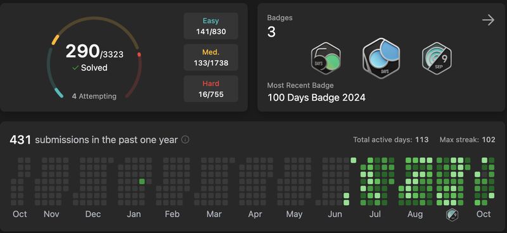Open the Easy 141/830 stat box
The width and height of the screenshot is (507, 233).
click(x=211, y=26)
